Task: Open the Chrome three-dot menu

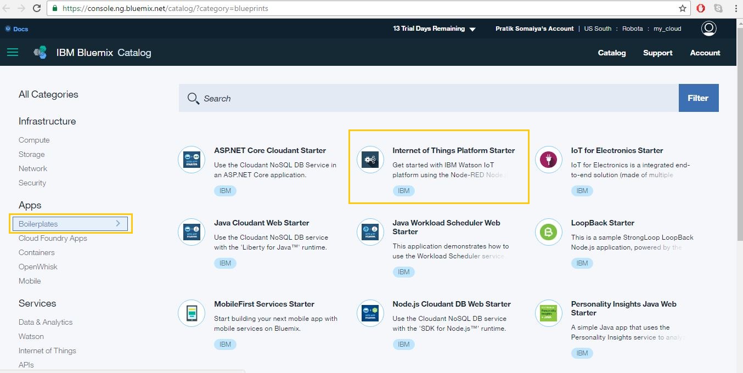Action: [x=735, y=8]
